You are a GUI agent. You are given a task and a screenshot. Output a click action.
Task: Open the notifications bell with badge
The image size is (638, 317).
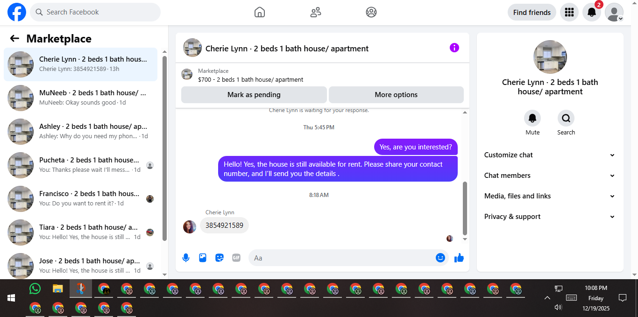click(592, 12)
